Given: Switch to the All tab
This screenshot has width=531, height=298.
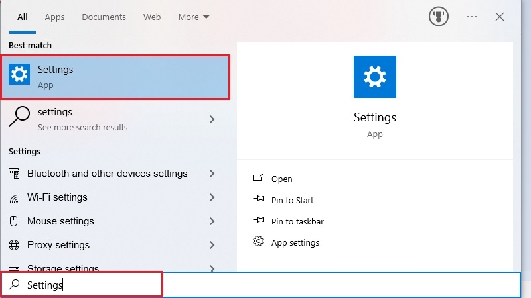Looking at the screenshot, I should click(x=23, y=17).
